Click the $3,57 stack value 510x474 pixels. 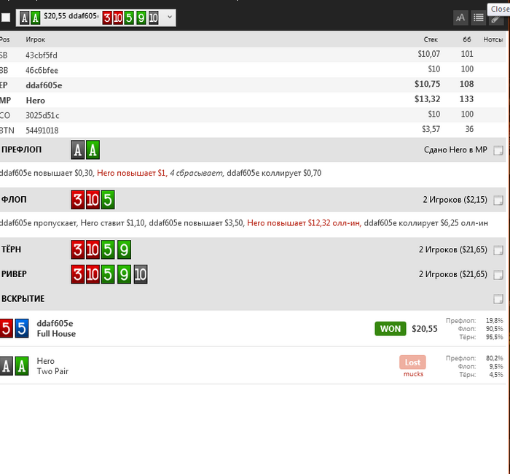(431, 129)
